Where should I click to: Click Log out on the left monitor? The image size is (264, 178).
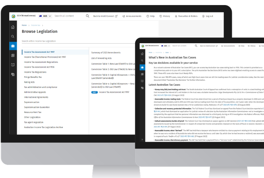pos(207,16)
